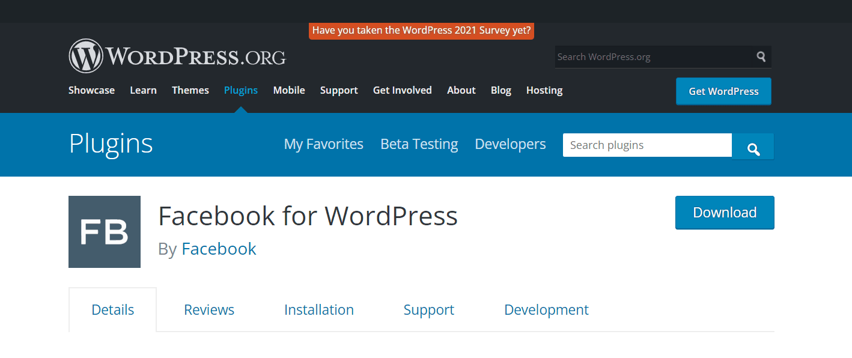This screenshot has width=852, height=358.
Task: Focus the Search plugins input field
Action: 647,145
